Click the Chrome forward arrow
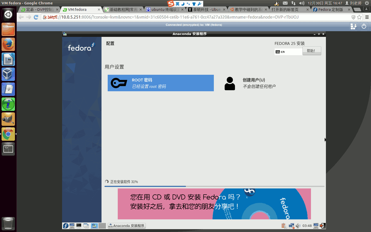The width and height of the screenshot is (371, 232). coord(29,17)
